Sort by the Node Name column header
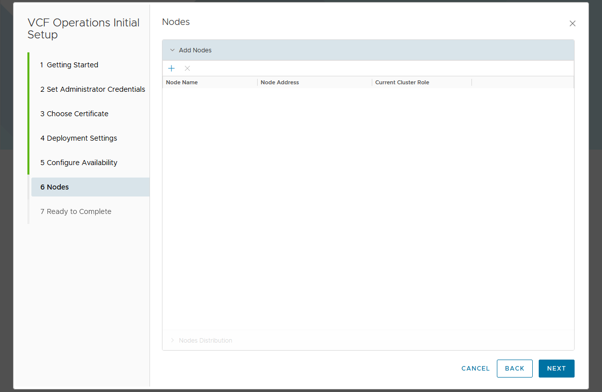Viewport: 602px width, 392px height. point(182,82)
